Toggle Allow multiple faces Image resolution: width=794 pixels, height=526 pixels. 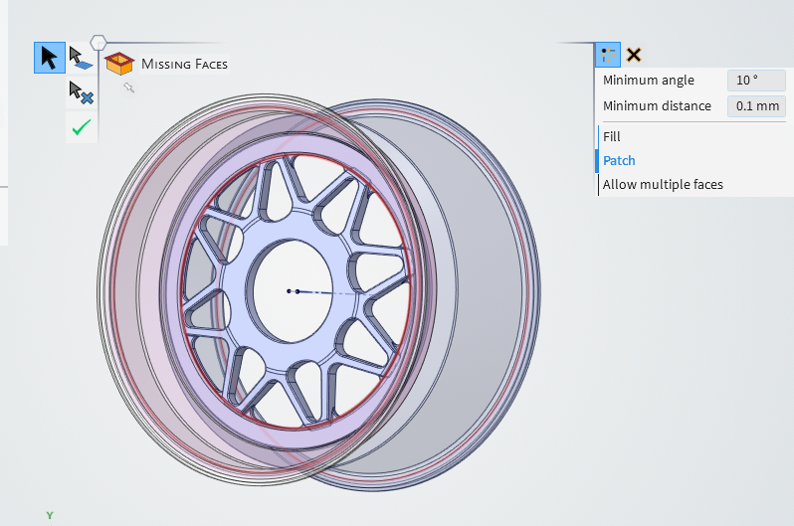click(x=663, y=184)
